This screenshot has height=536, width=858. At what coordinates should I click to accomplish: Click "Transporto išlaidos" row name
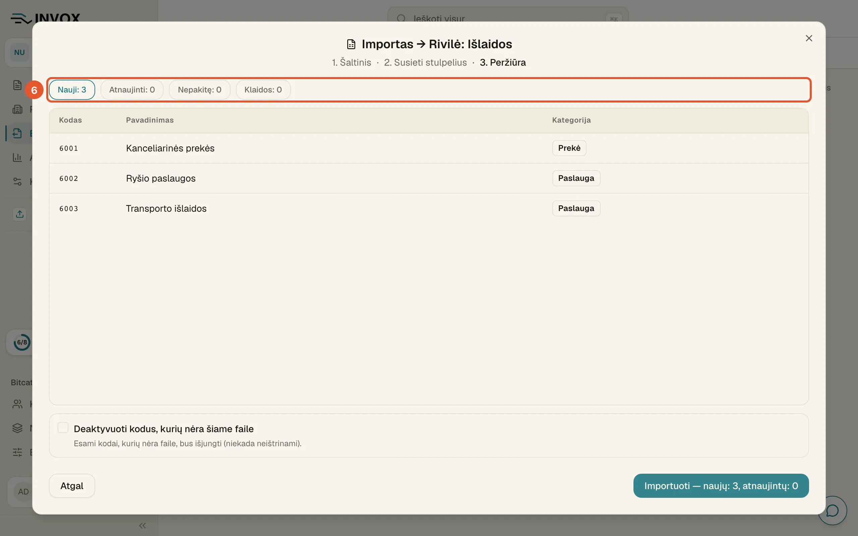pos(166,208)
